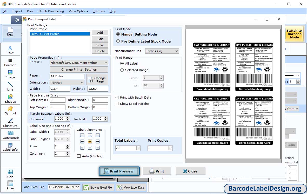Toggle Print with Batch Data checkbox
This screenshot has height=194, width=307.
117,98
